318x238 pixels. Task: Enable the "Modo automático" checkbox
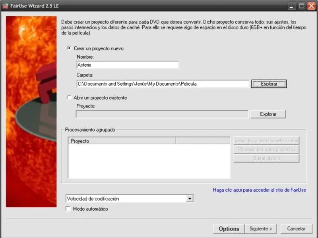(x=68, y=209)
